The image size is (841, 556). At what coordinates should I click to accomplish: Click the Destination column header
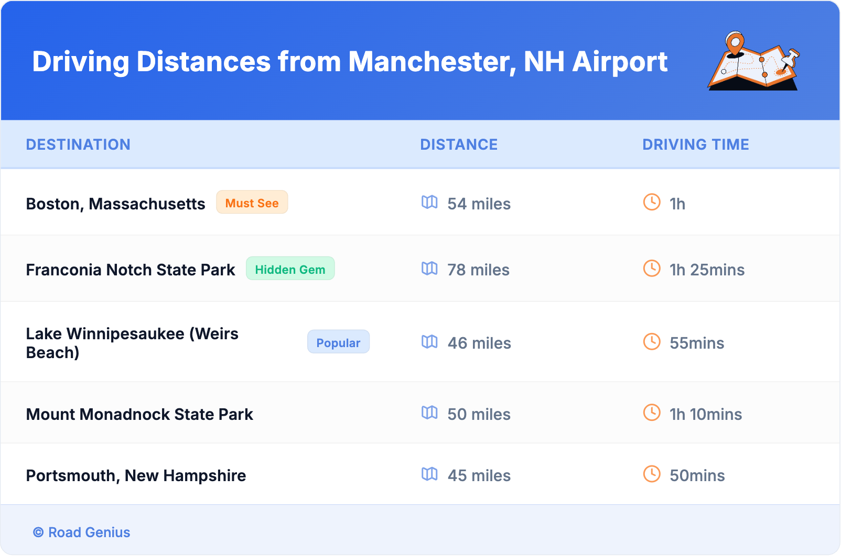78,144
